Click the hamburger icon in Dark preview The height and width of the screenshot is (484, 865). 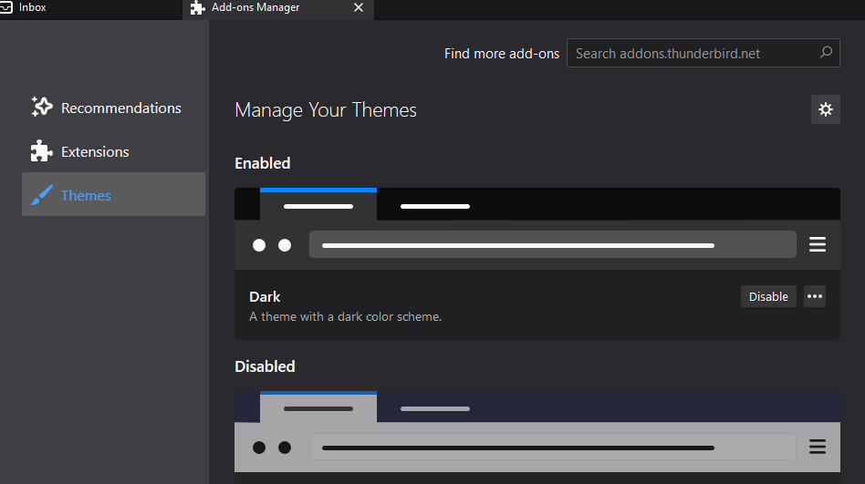click(x=818, y=244)
